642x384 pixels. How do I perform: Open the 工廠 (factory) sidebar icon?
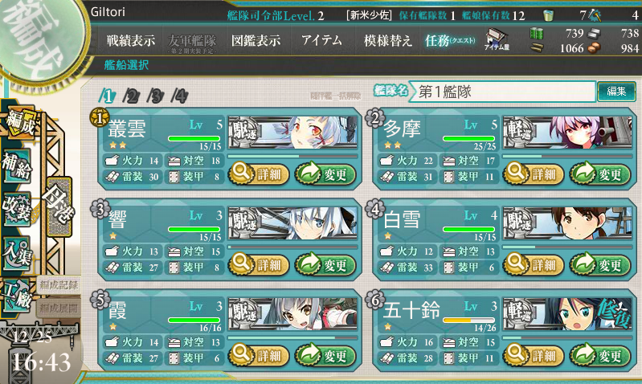pyautogui.click(x=17, y=296)
